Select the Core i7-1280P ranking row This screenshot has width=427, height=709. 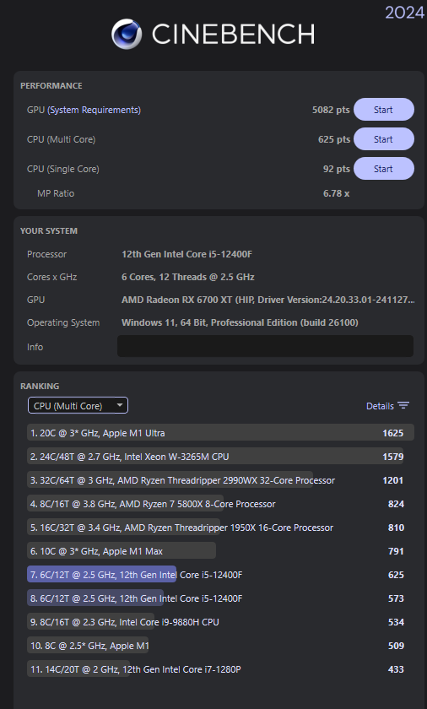coord(220,669)
